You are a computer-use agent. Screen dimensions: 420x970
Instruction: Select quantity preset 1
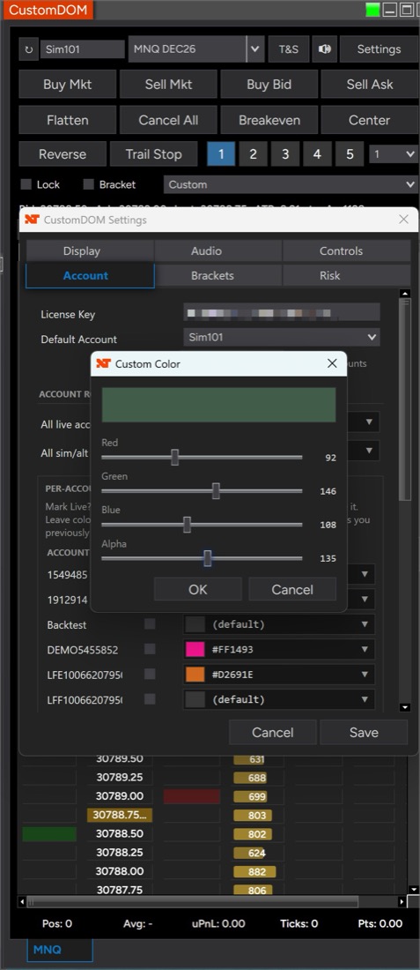(x=221, y=154)
